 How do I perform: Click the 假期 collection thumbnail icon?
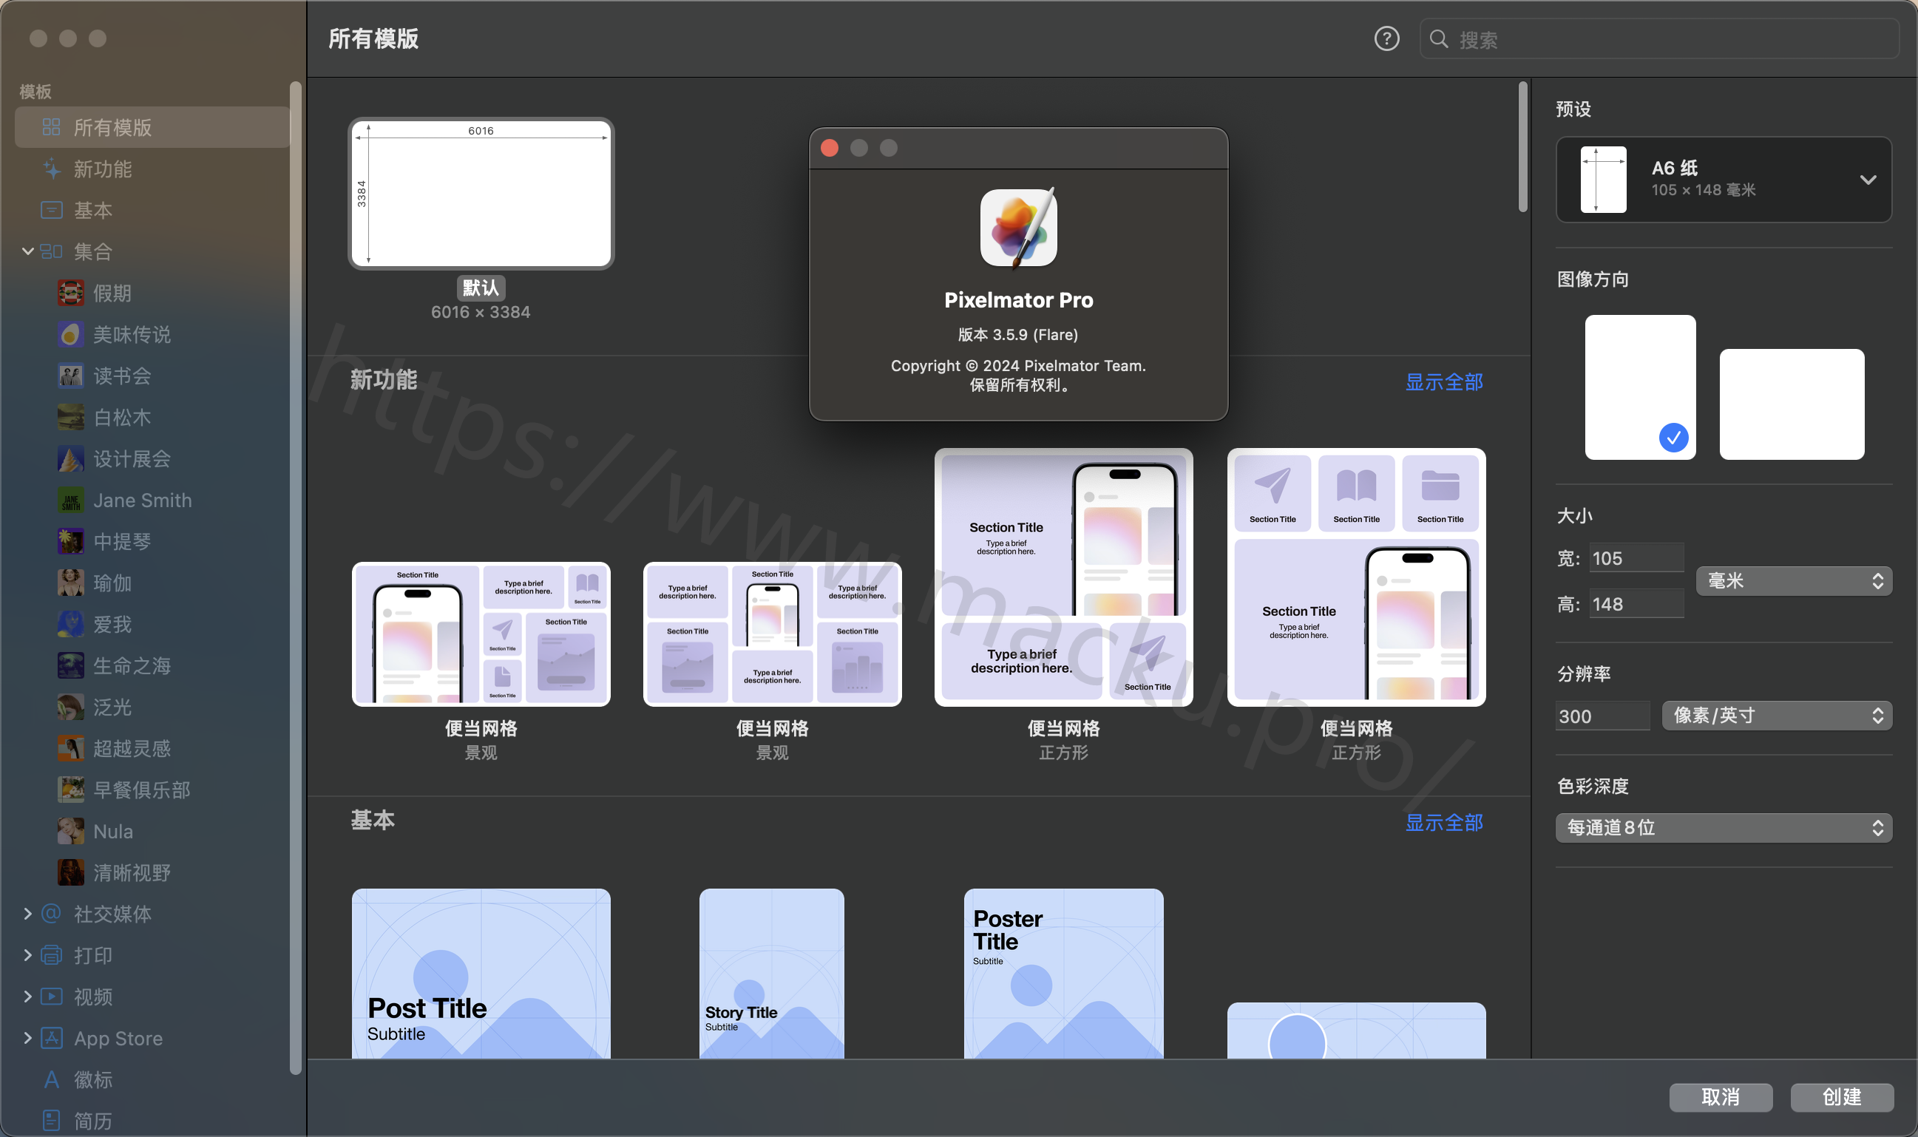point(70,293)
